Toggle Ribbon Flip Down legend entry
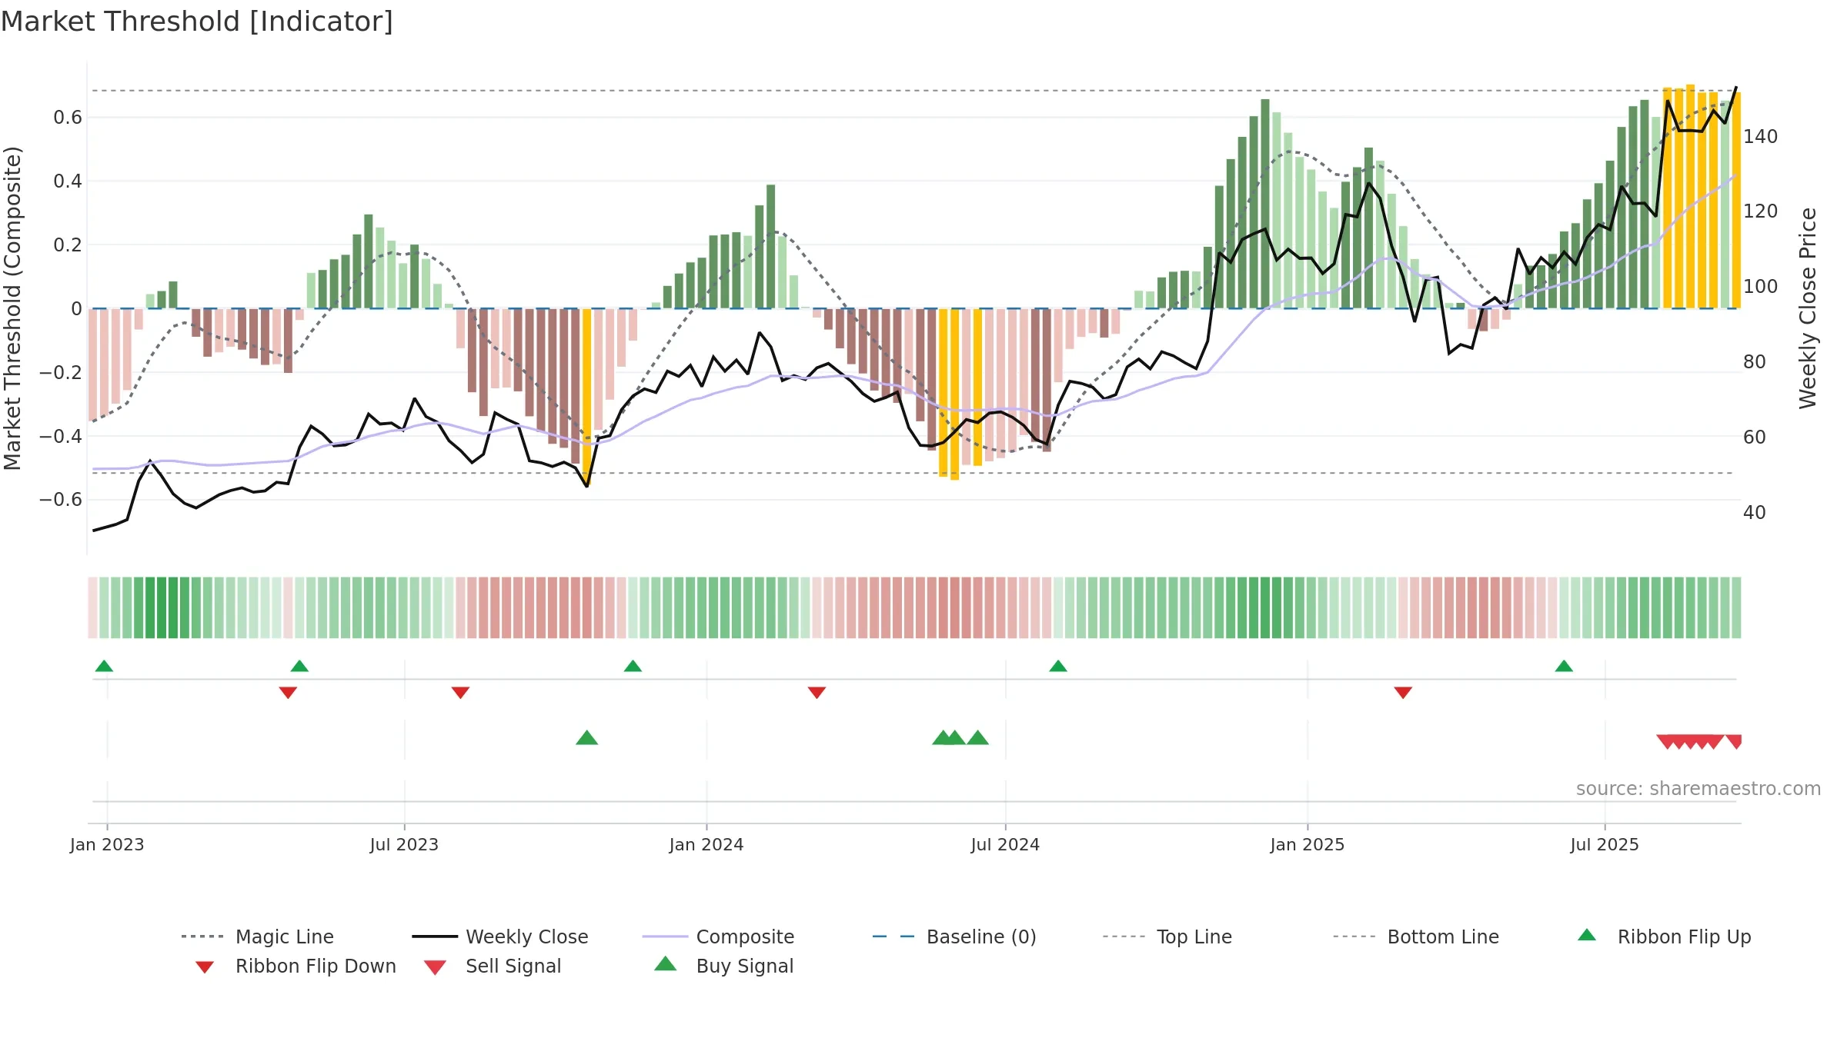The height and width of the screenshot is (1038, 1847). pos(296,966)
